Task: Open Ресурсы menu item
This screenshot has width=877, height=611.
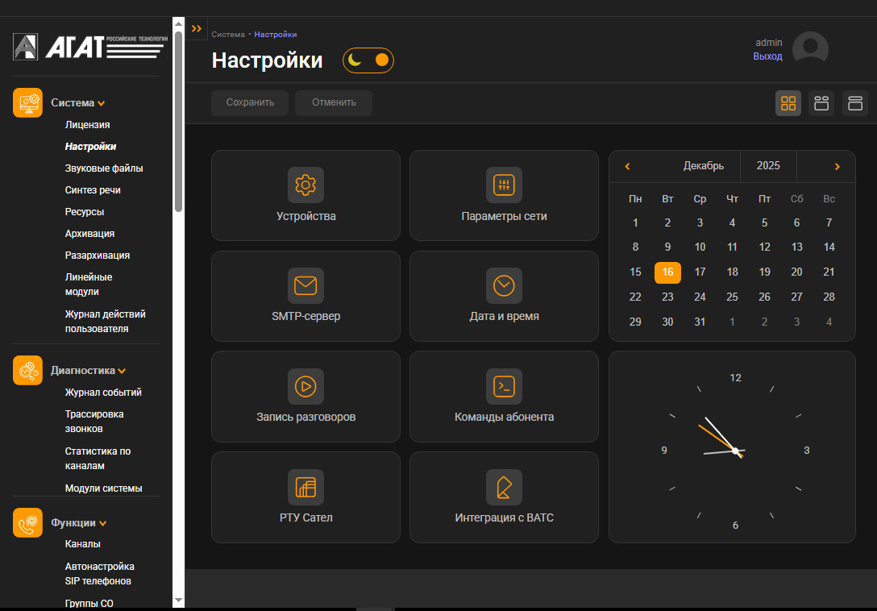Action: pyautogui.click(x=85, y=212)
